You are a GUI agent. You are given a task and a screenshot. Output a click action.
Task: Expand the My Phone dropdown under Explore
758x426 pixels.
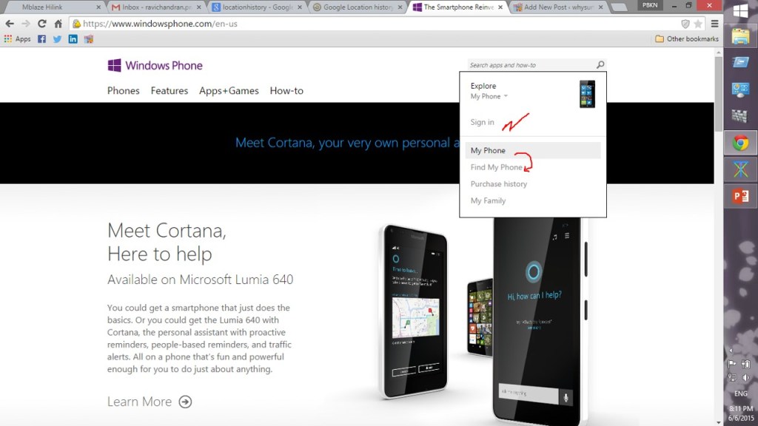tap(489, 97)
